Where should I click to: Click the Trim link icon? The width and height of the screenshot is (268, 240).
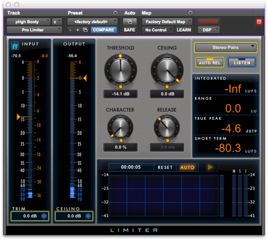(x=44, y=216)
